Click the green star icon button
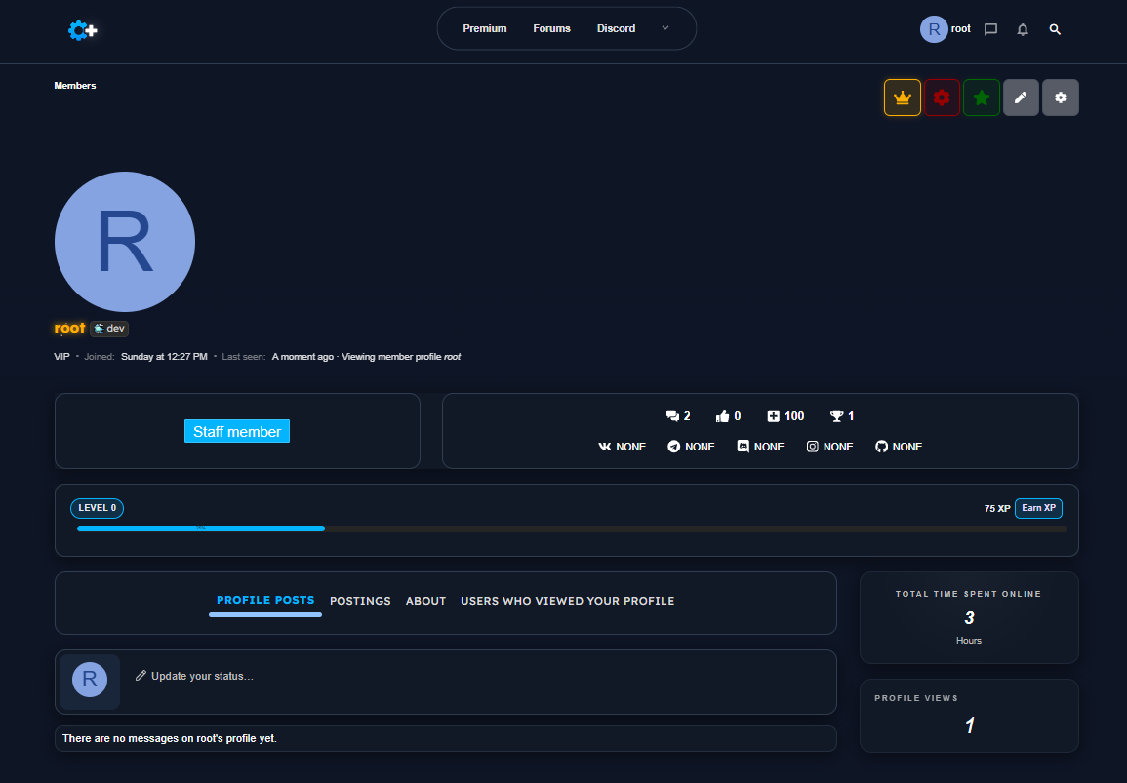The image size is (1127, 783). click(x=982, y=98)
